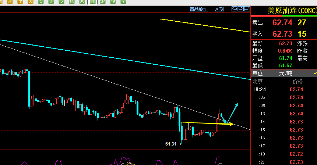Click the 卖出 price 62.74
317x165 pixels.
click(x=282, y=22)
